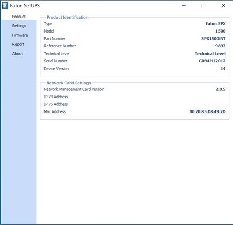The image size is (233, 225).
Task: Click the IP V4 Address label
Action: point(55,97)
